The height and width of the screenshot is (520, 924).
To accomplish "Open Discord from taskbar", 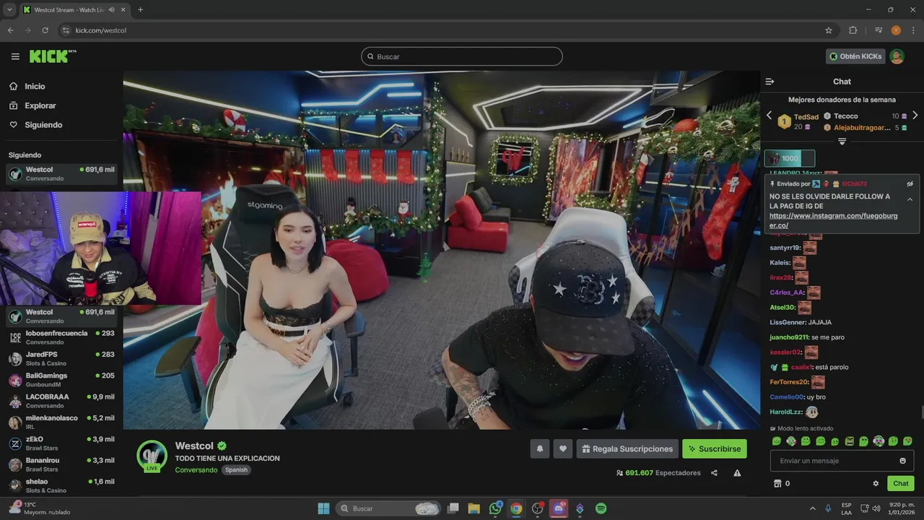I will point(559,508).
